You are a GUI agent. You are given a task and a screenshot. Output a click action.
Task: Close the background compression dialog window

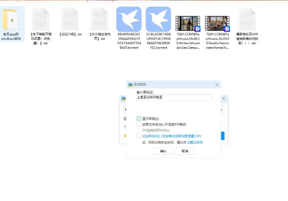click(x=224, y=98)
